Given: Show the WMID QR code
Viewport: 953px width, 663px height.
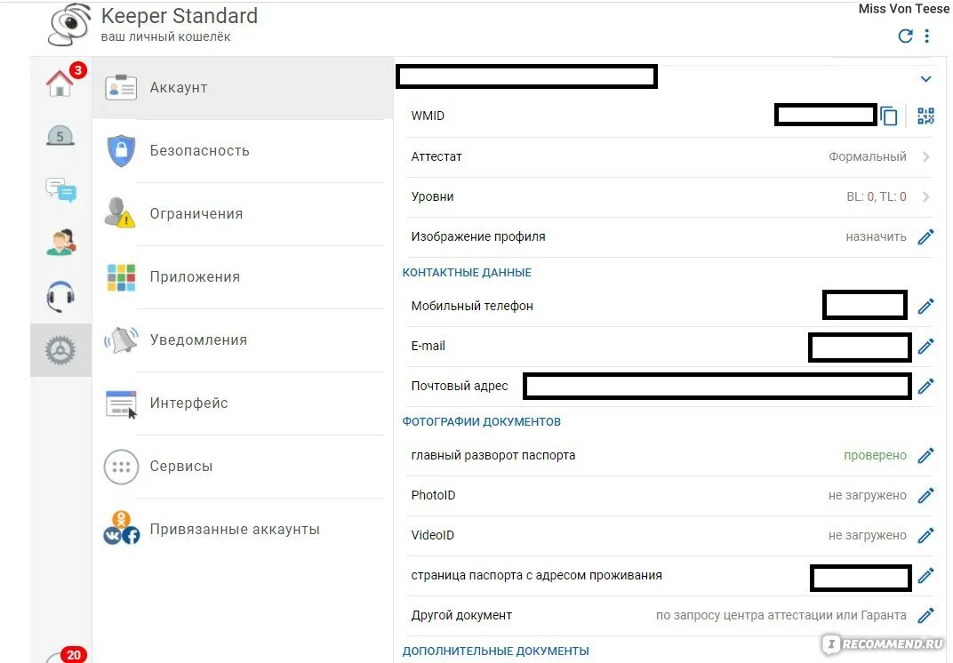Looking at the screenshot, I should point(925,116).
